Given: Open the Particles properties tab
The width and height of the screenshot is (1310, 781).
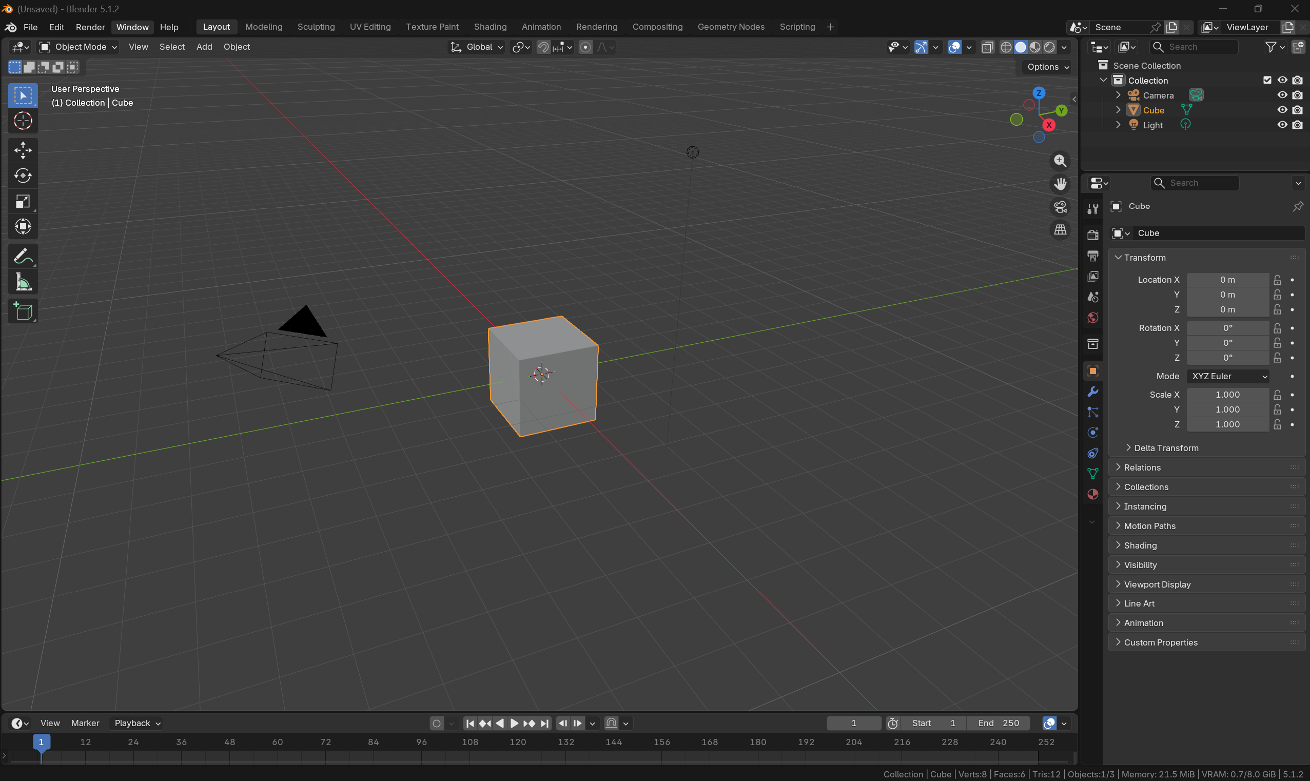Looking at the screenshot, I should pos(1093,412).
